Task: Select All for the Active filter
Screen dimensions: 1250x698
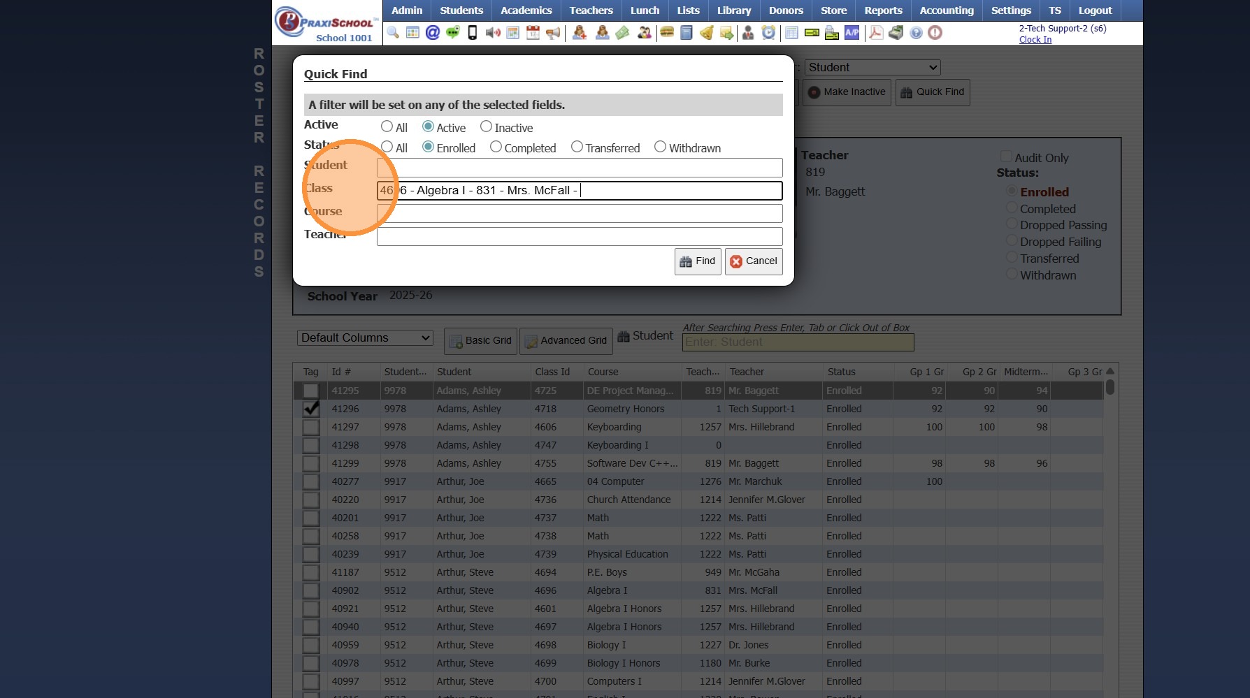Action: (387, 126)
